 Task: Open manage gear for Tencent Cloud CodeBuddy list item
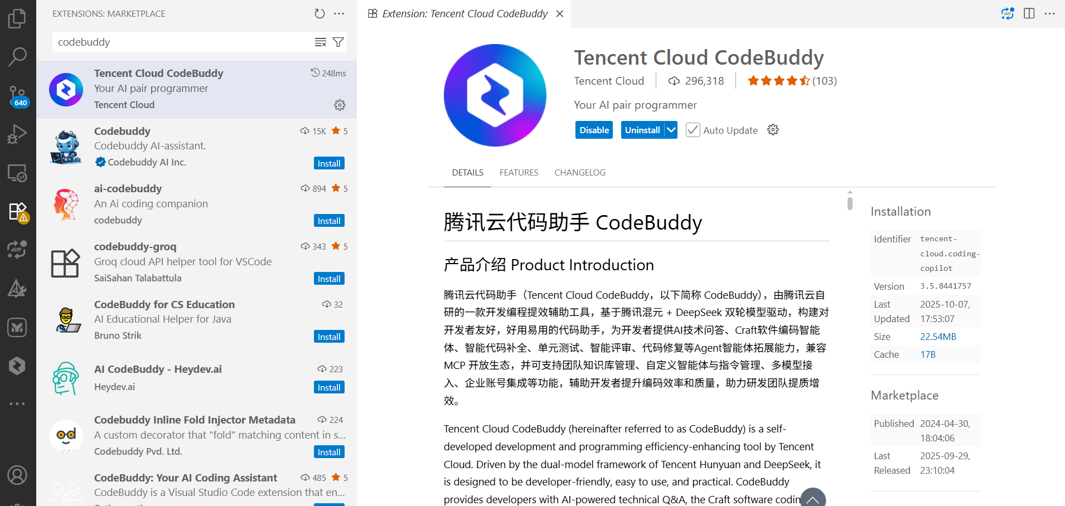coord(340,105)
